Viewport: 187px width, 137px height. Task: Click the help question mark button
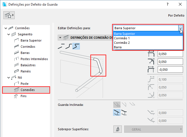(168, 4)
